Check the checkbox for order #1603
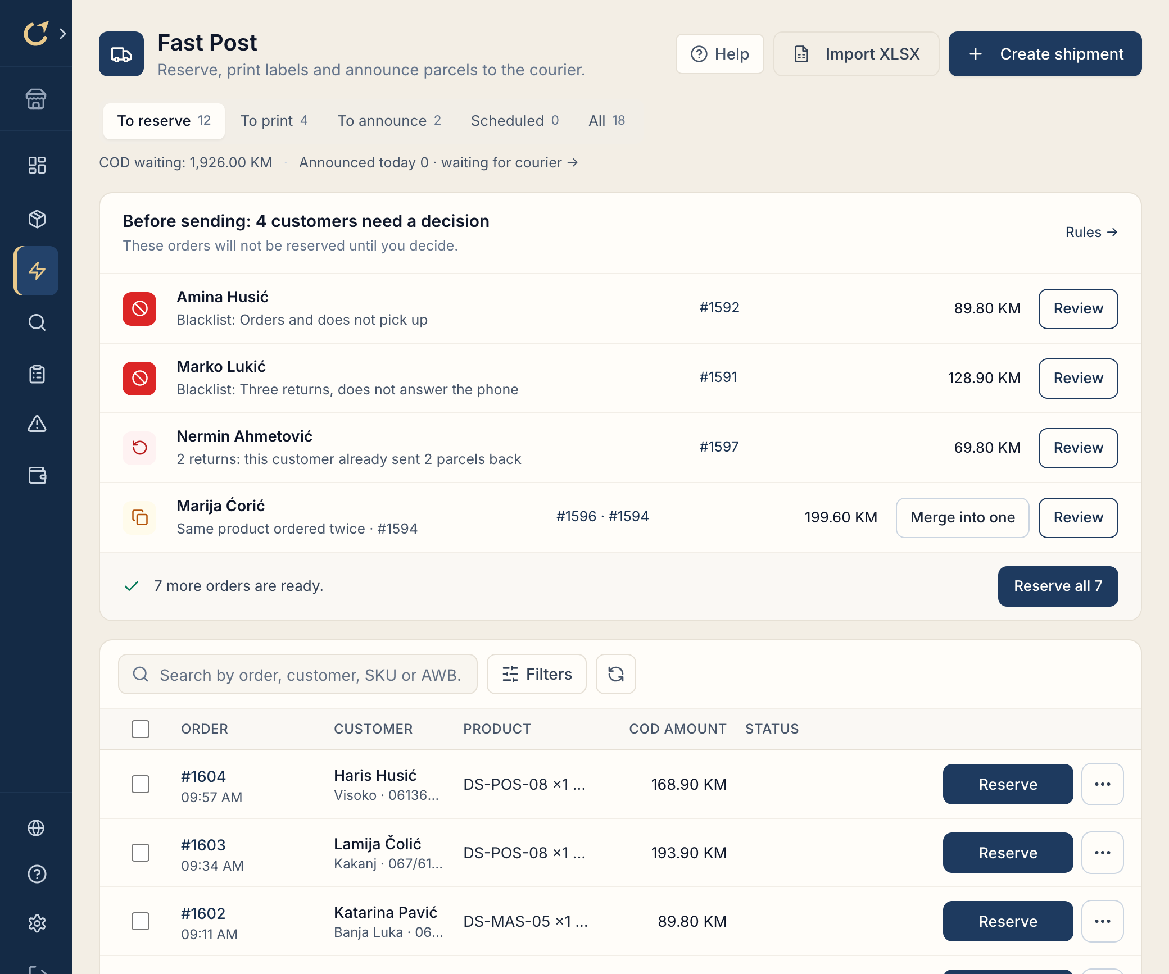The image size is (1169, 974). tap(141, 853)
